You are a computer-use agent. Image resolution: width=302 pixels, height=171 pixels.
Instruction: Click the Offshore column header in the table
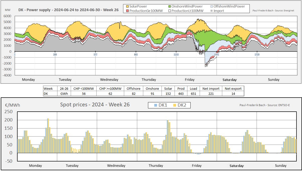[133, 89]
